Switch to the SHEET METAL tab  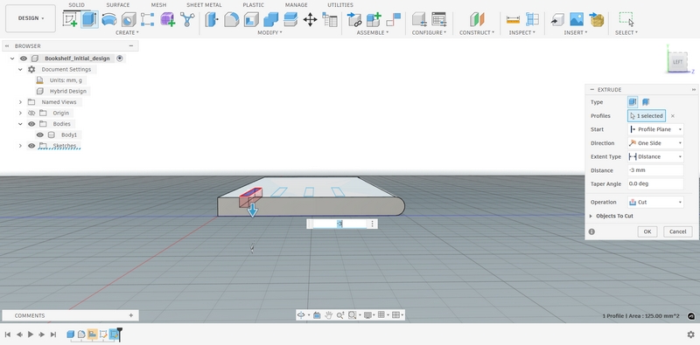coord(204,5)
